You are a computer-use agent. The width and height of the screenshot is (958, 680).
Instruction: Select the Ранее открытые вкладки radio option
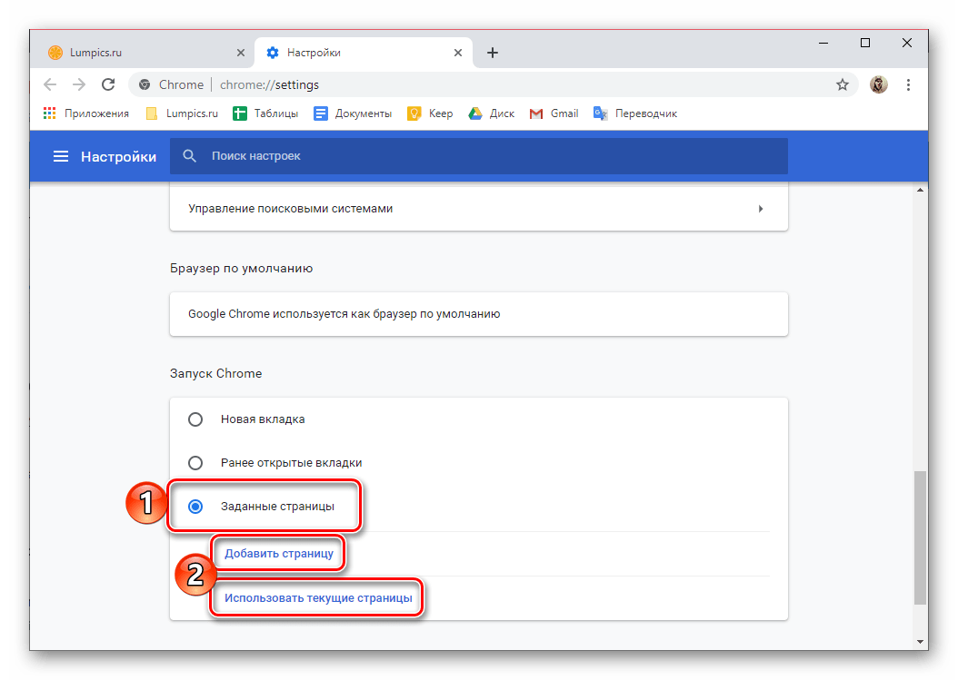coord(195,463)
